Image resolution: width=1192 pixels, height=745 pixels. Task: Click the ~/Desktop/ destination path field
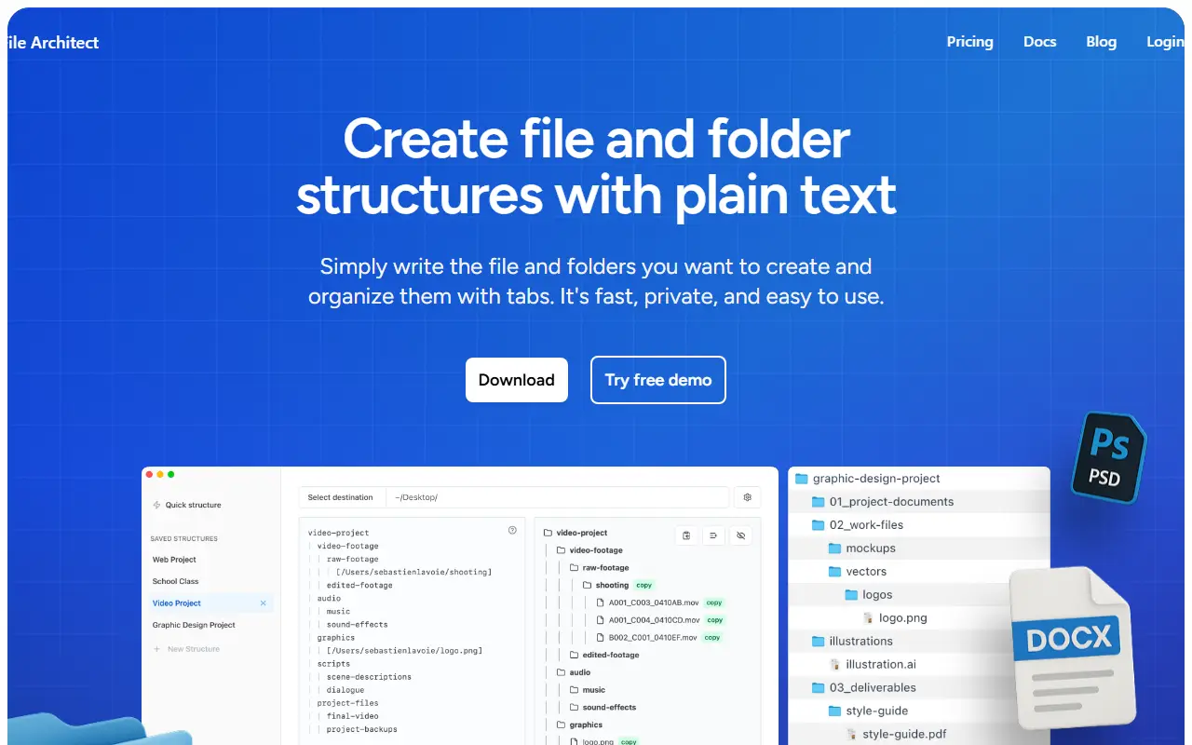tap(557, 497)
